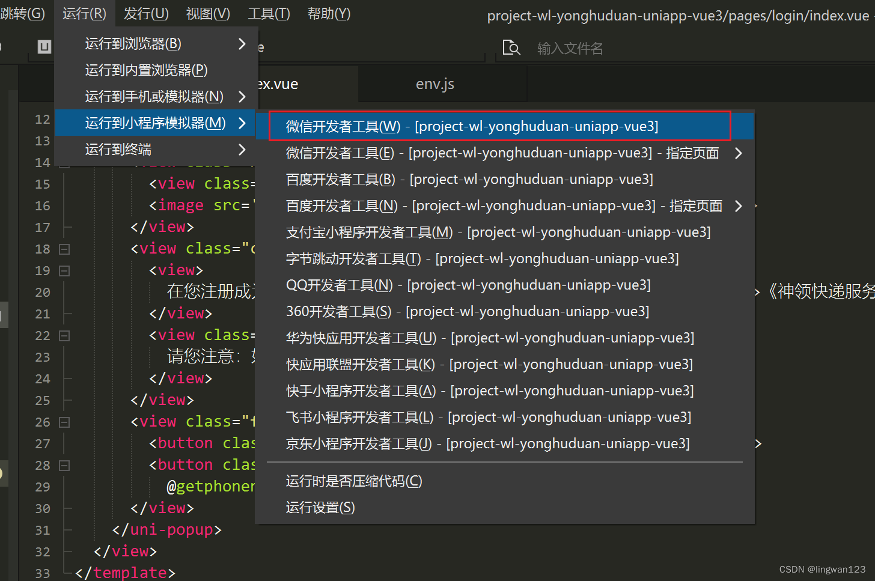Collapse the code fold at line 19
Image resolution: width=875 pixels, height=581 pixels.
coord(64,270)
